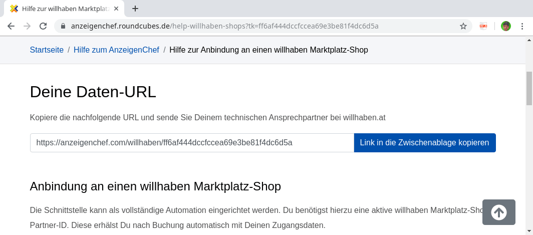View site info via the padlock icon

tap(63, 26)
